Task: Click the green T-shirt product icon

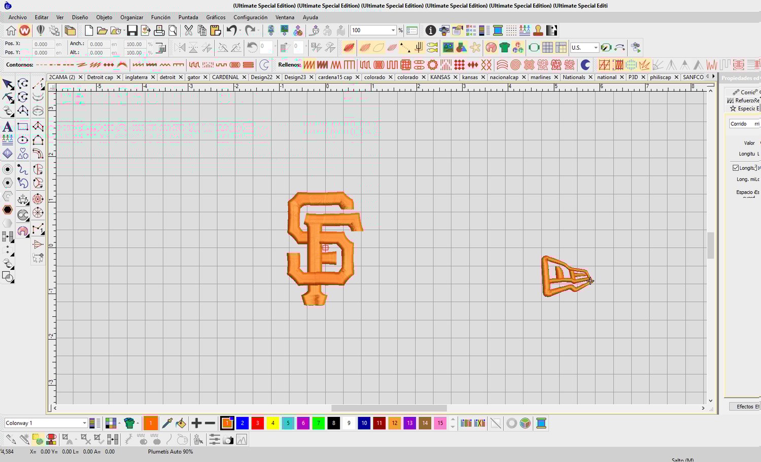Action: pos(504,48)
